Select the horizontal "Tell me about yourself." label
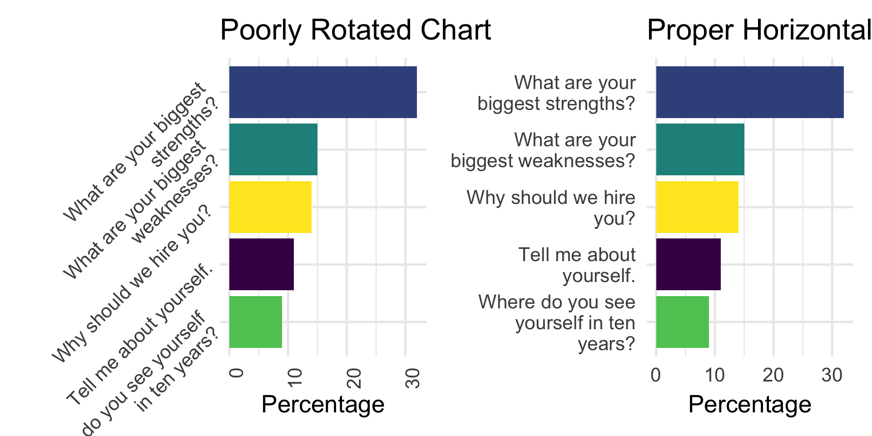 [577, 265]
